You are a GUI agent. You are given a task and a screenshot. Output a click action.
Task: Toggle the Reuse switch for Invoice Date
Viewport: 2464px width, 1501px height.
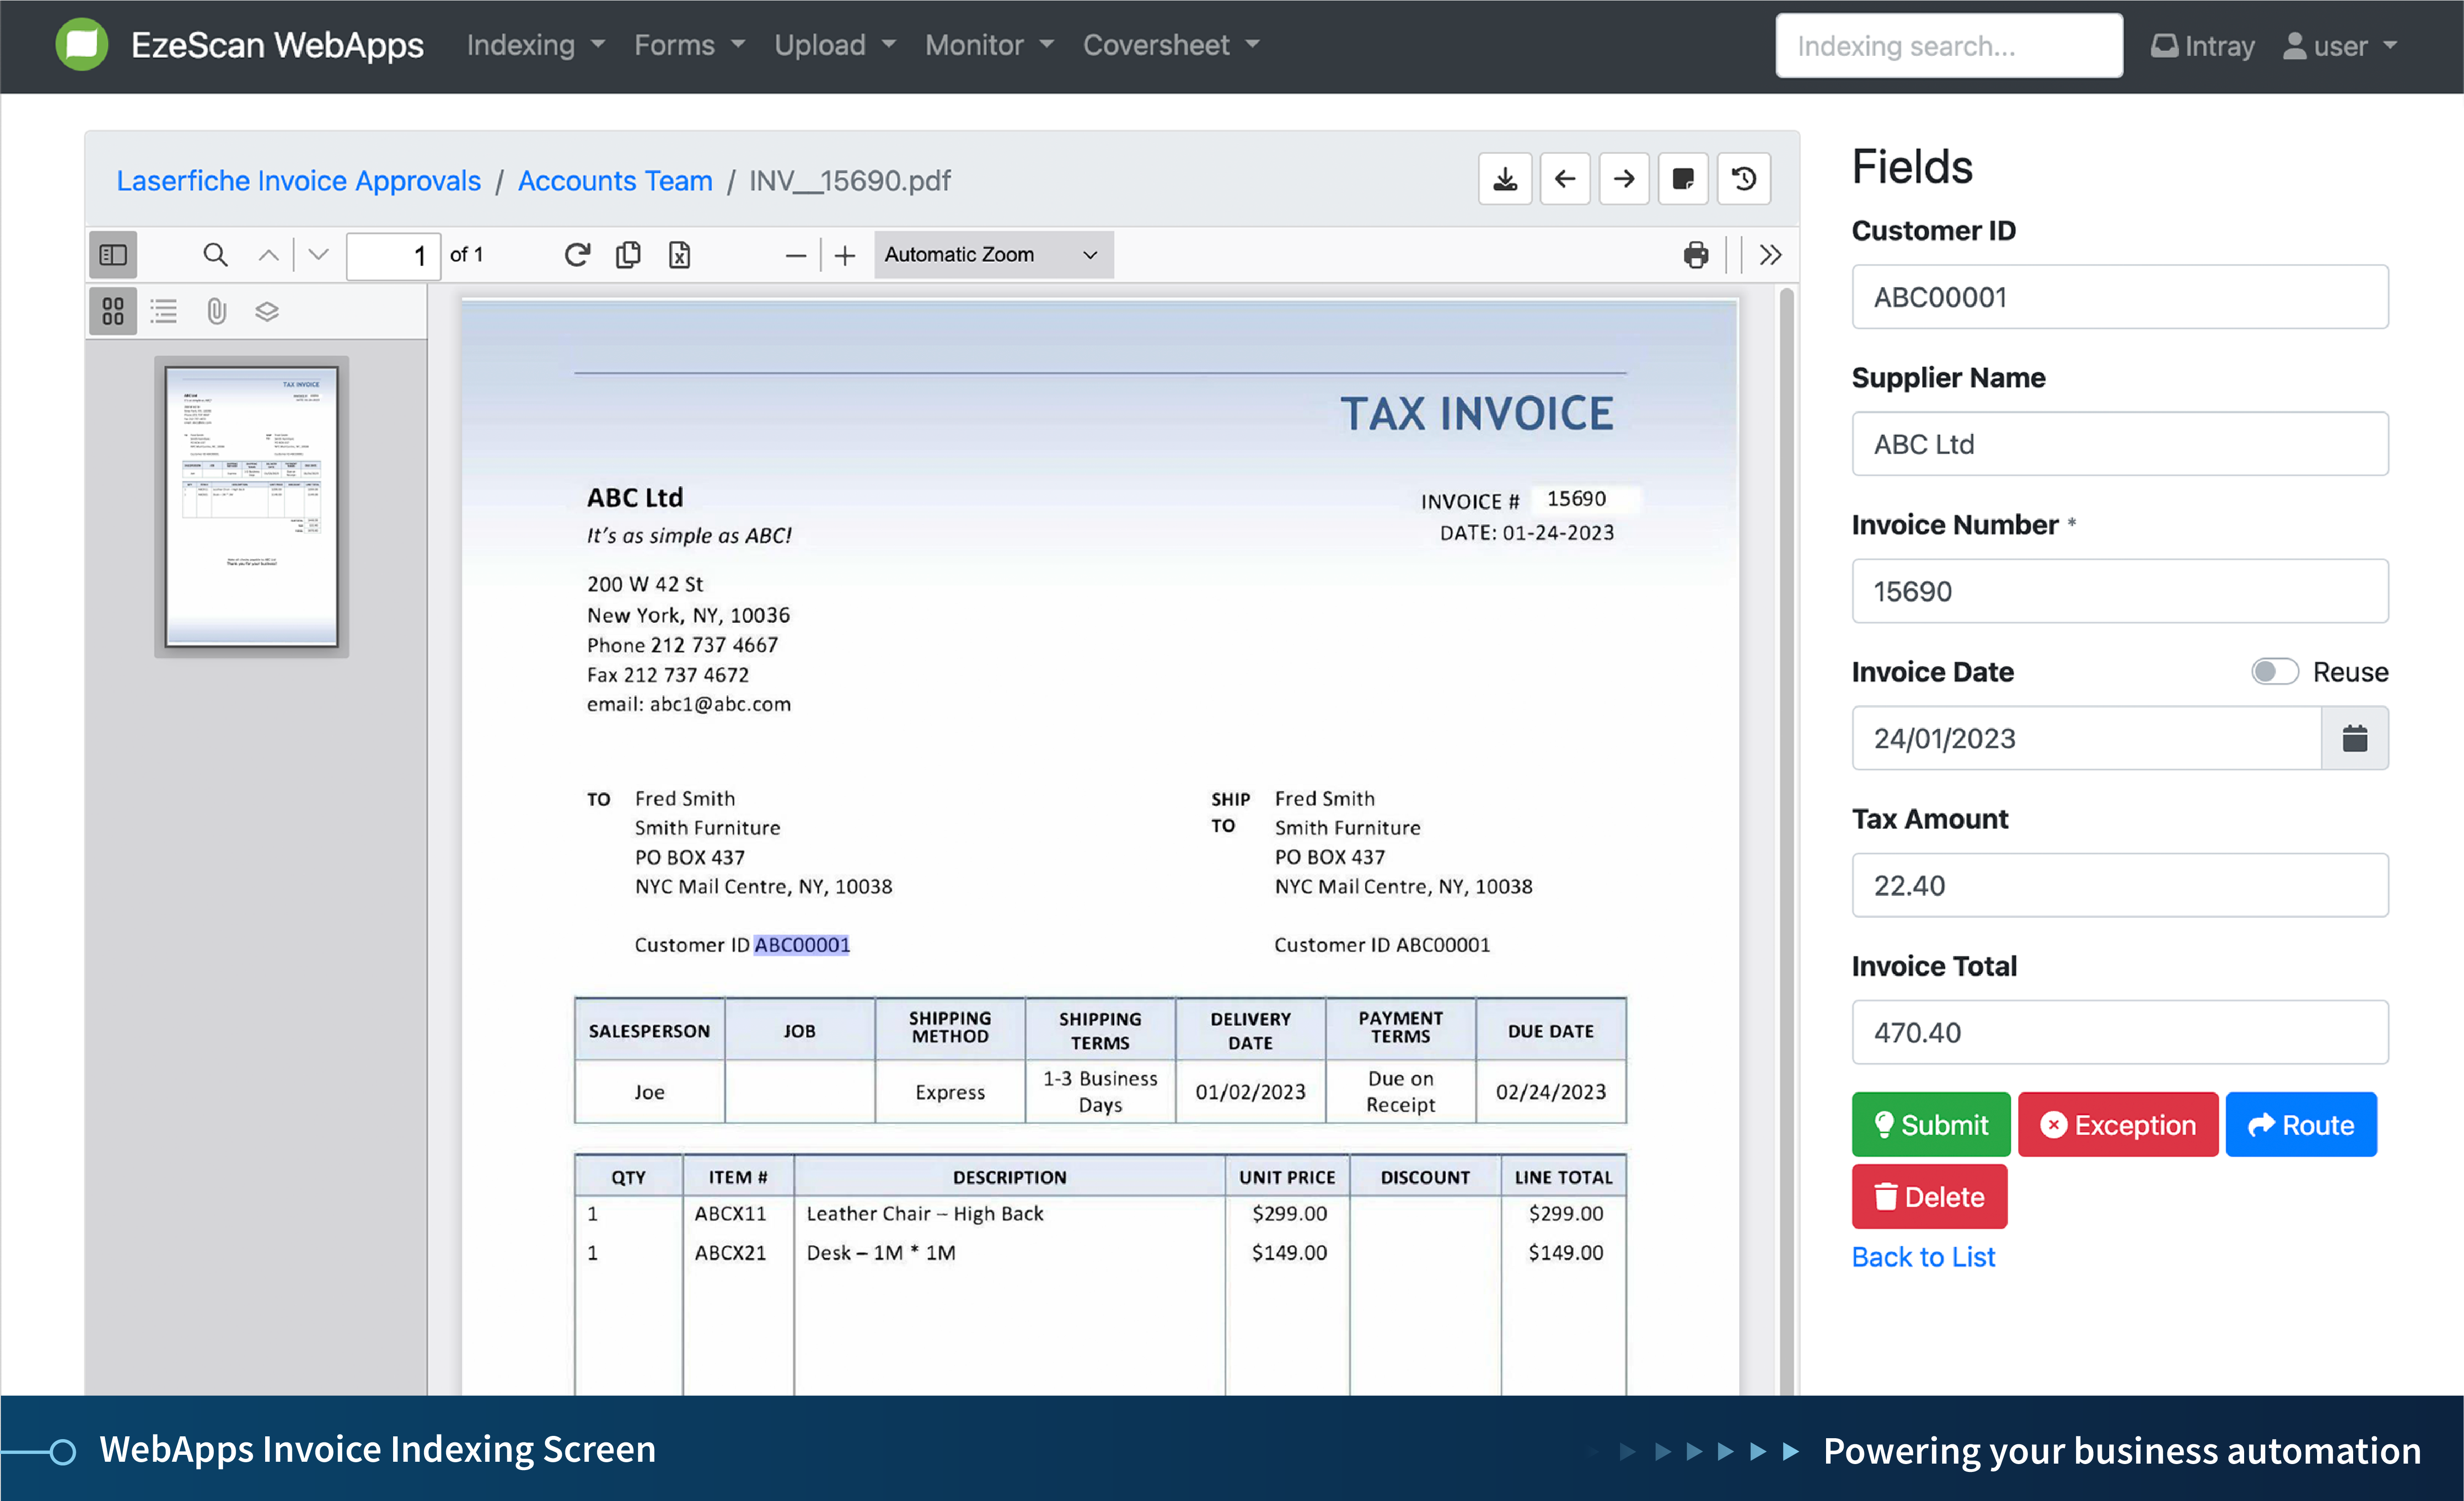(x=2275, y=672)
